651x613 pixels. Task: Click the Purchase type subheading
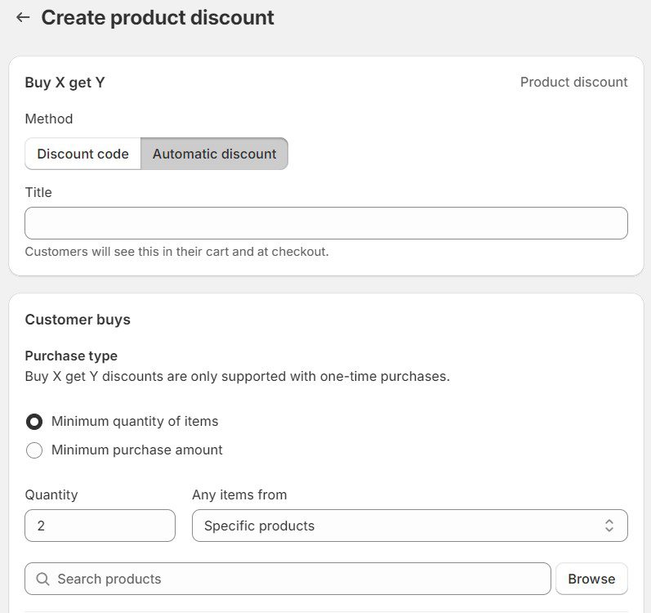(x=71, y=356)
